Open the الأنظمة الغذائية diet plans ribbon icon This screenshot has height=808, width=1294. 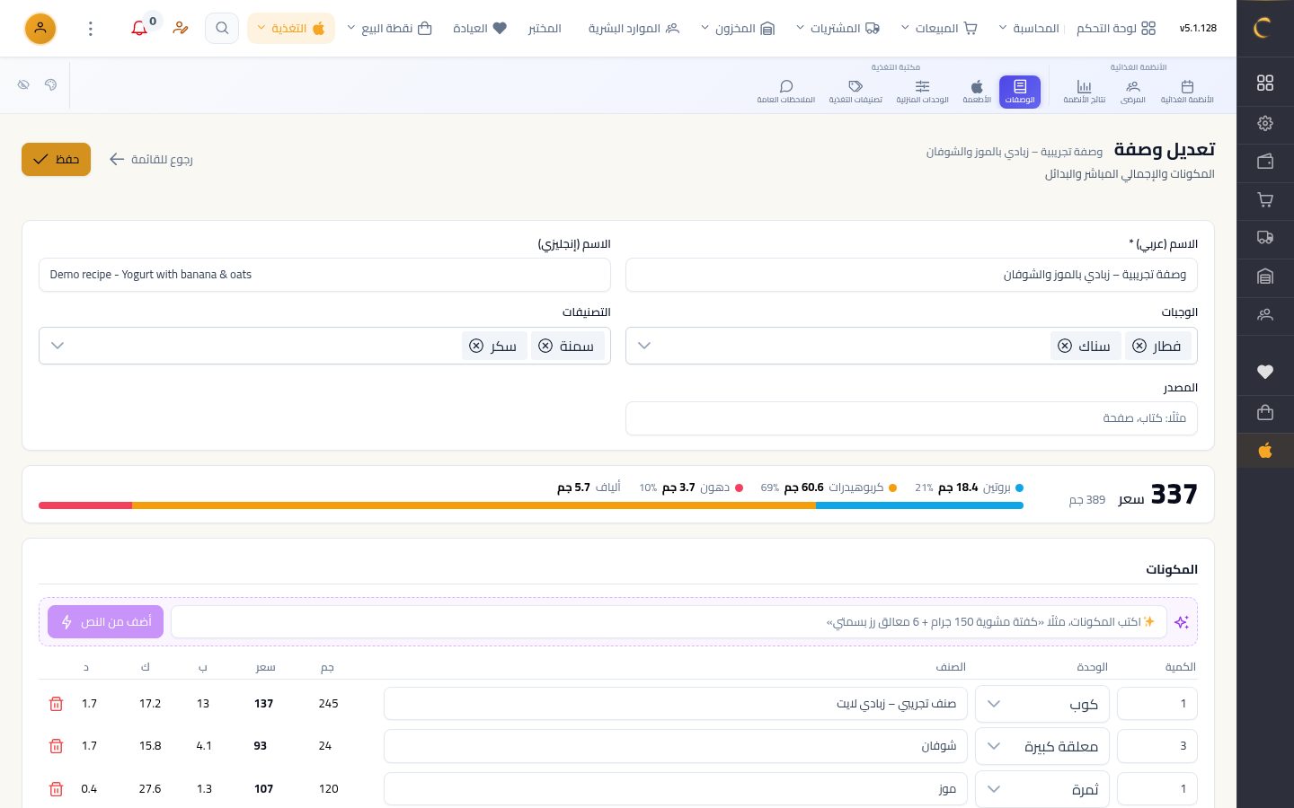pos(1186,92)
